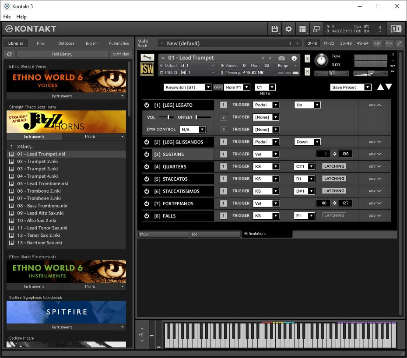
Task: Open the instrument info icon
Action: pos(294,58)
